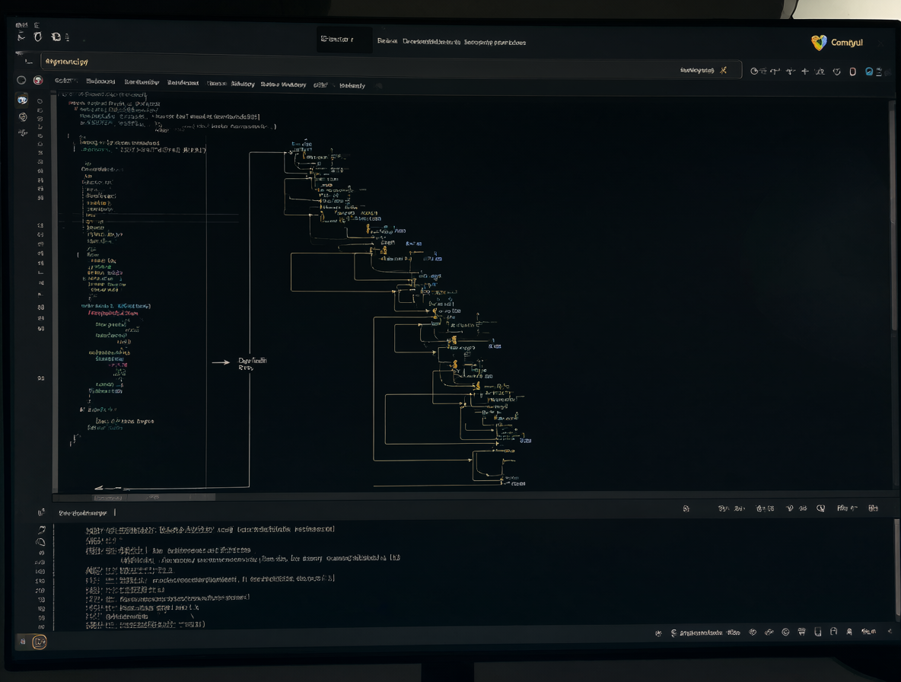Click the bottom output panel's vertical scrollbar
This screenshot has width=901, height=682.
click(x=896, y=566)
